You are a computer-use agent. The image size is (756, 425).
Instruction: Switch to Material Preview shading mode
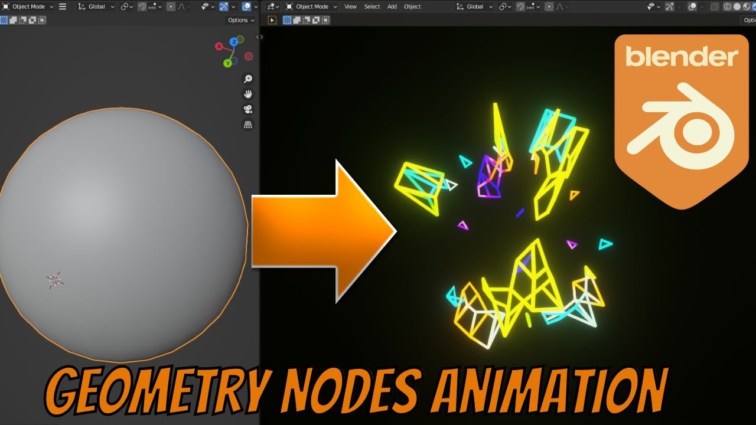(747, 6)
